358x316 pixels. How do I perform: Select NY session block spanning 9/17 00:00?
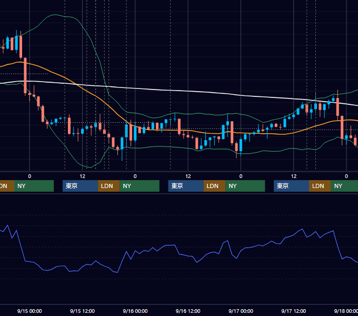[x=245, y=186]
